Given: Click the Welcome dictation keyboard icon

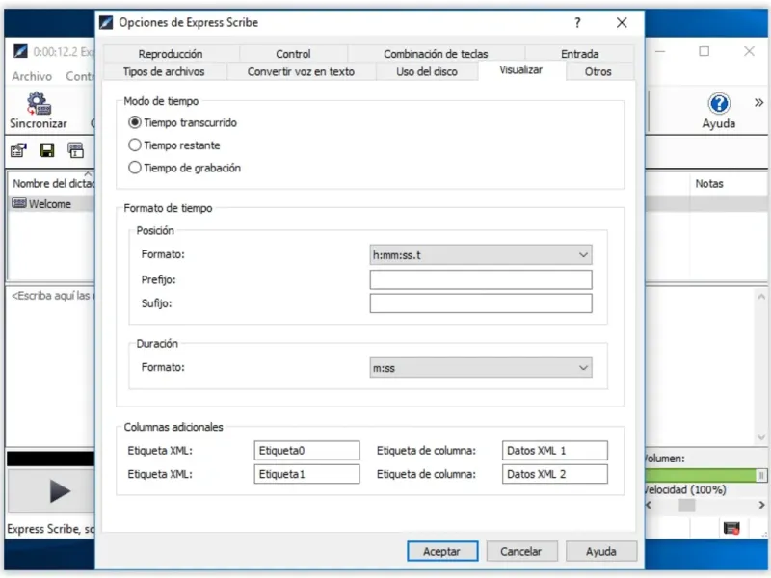Looking at the screenshot, I should (19, 203).
